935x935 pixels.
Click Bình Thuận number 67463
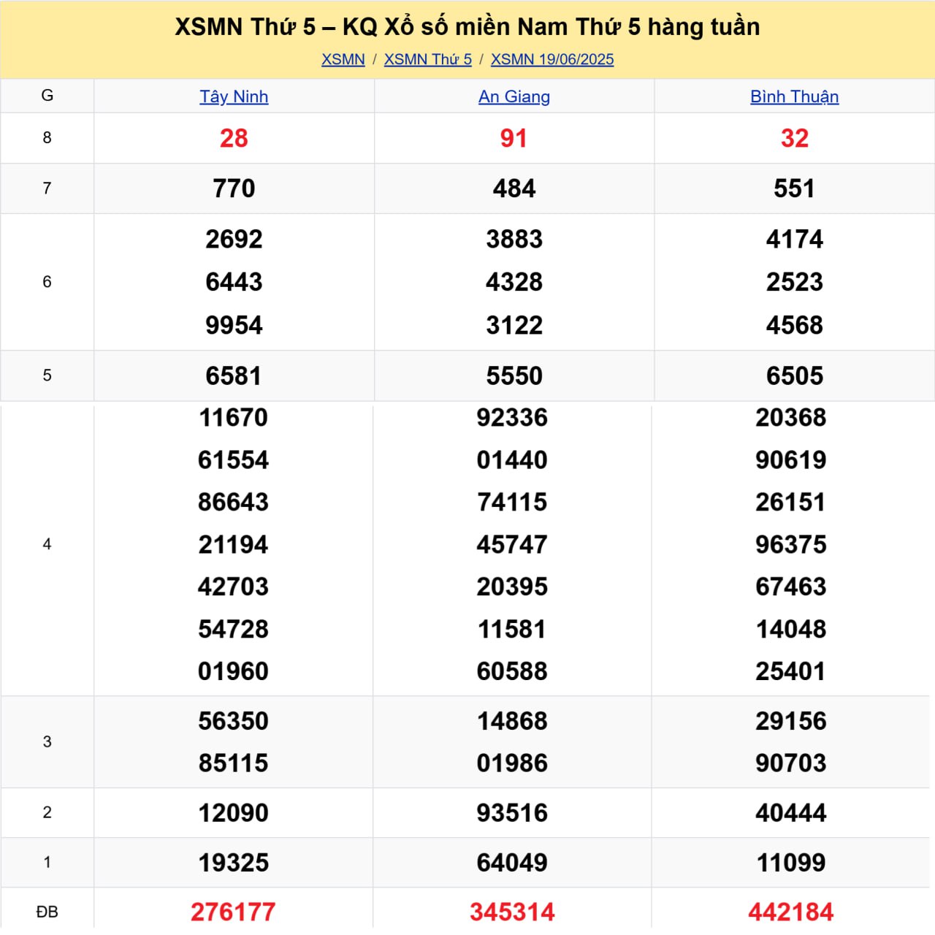click(x=791, y=587)
